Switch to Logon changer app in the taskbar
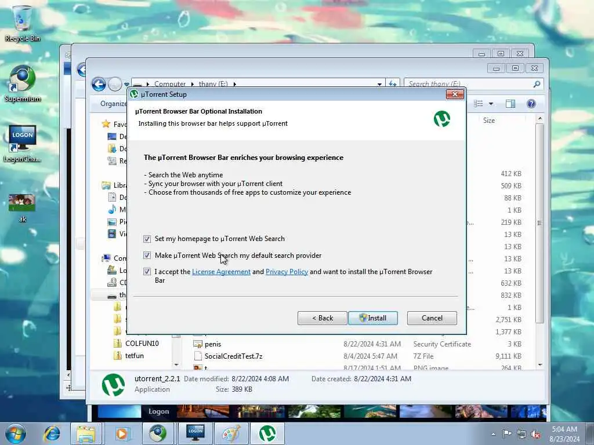The image size is (594, 445). 195,433
